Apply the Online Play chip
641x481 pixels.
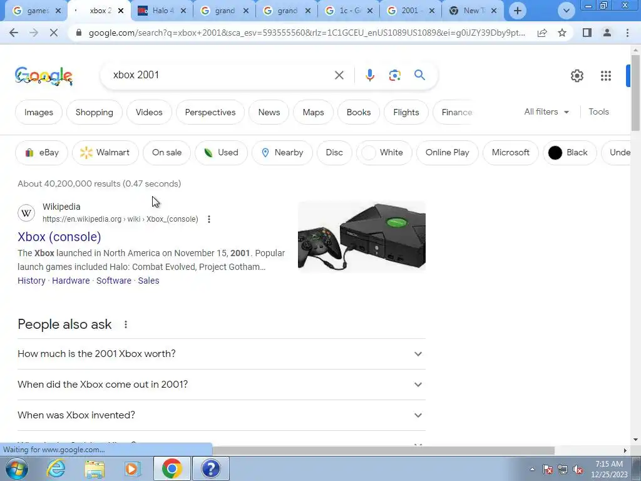447,153
